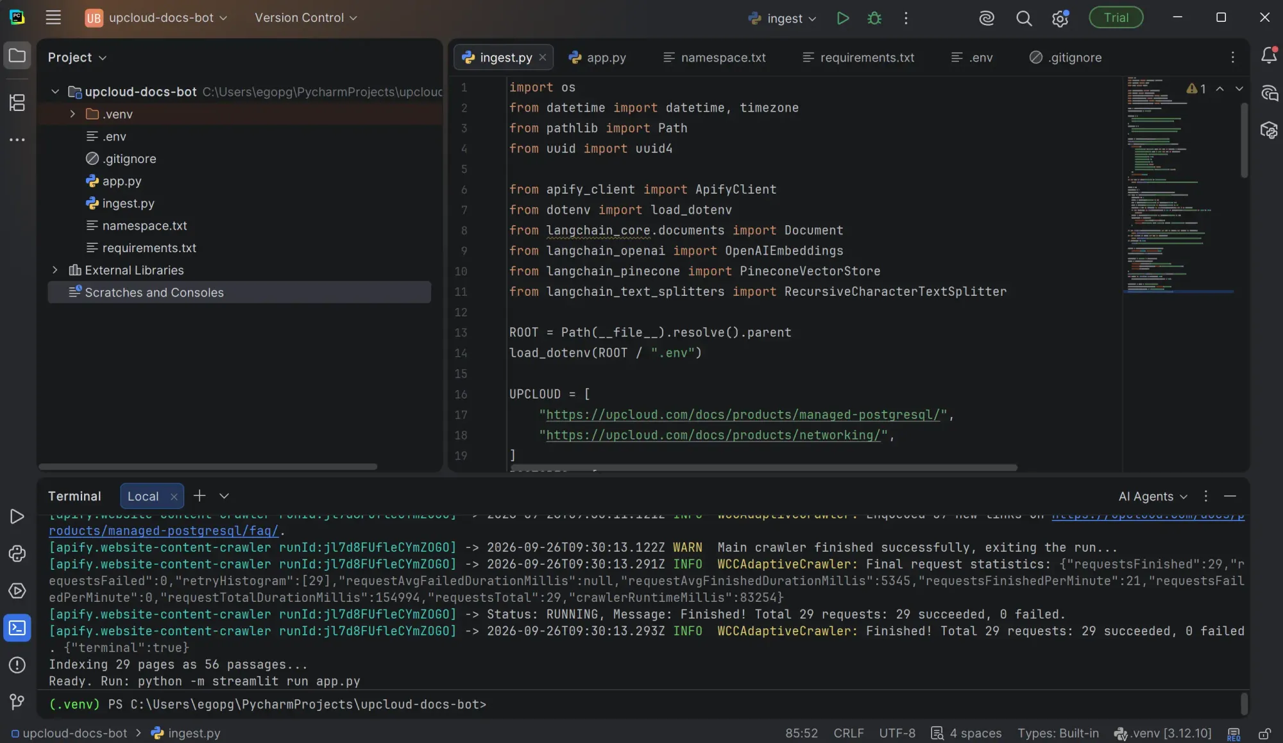Viewport: 1283px width, 743px height.
Task: Open managed-postgresql docs URL in editor
Action: coord(743,415)
